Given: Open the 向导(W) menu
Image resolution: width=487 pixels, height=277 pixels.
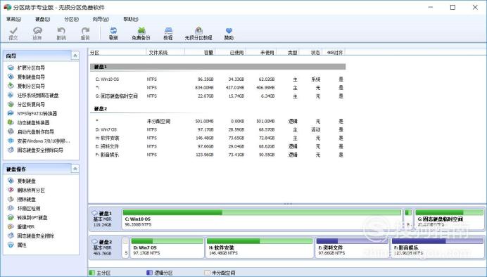Looking at the screenshot, I should [101, 19].
